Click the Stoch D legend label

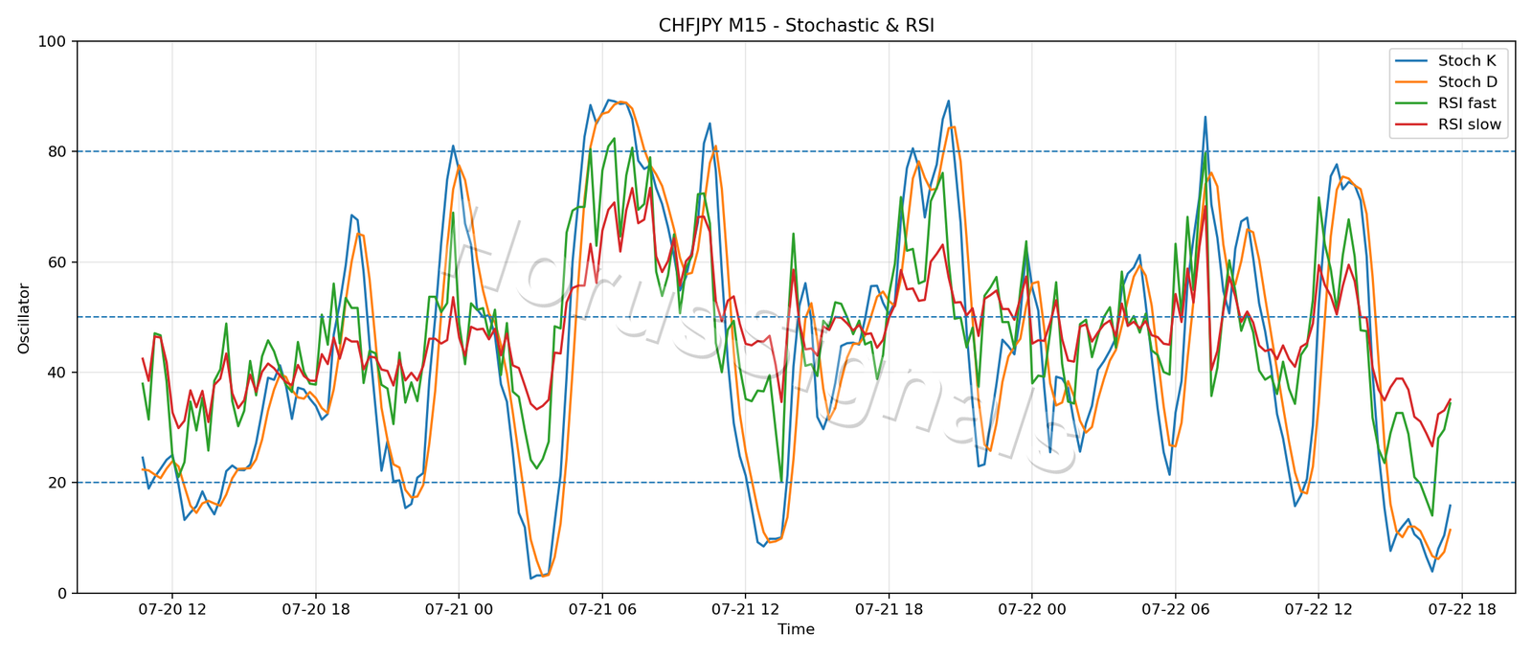click(1468, 82)
